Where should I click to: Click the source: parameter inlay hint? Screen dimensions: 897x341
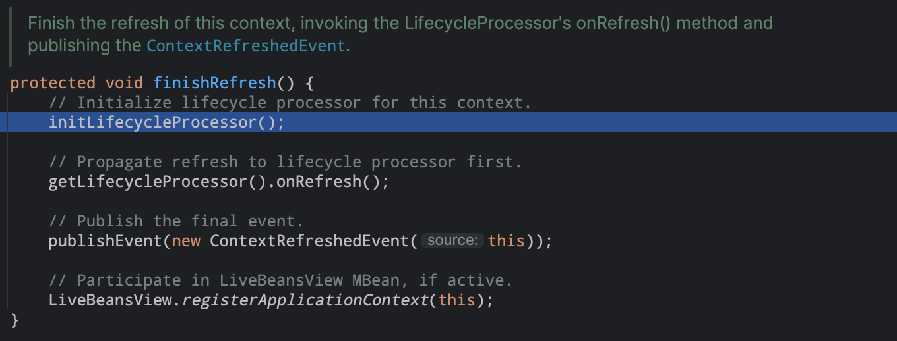tap(452, 241)
